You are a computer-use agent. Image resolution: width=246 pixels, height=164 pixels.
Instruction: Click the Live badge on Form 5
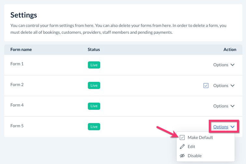click(x=94, y=127)
